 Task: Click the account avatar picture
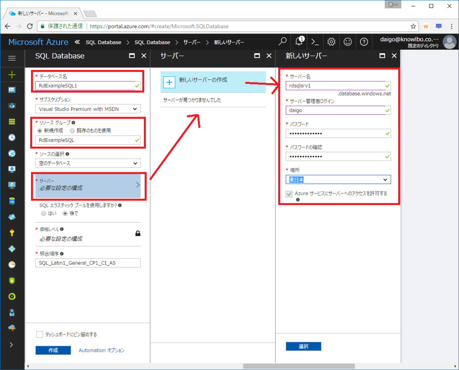449,42
